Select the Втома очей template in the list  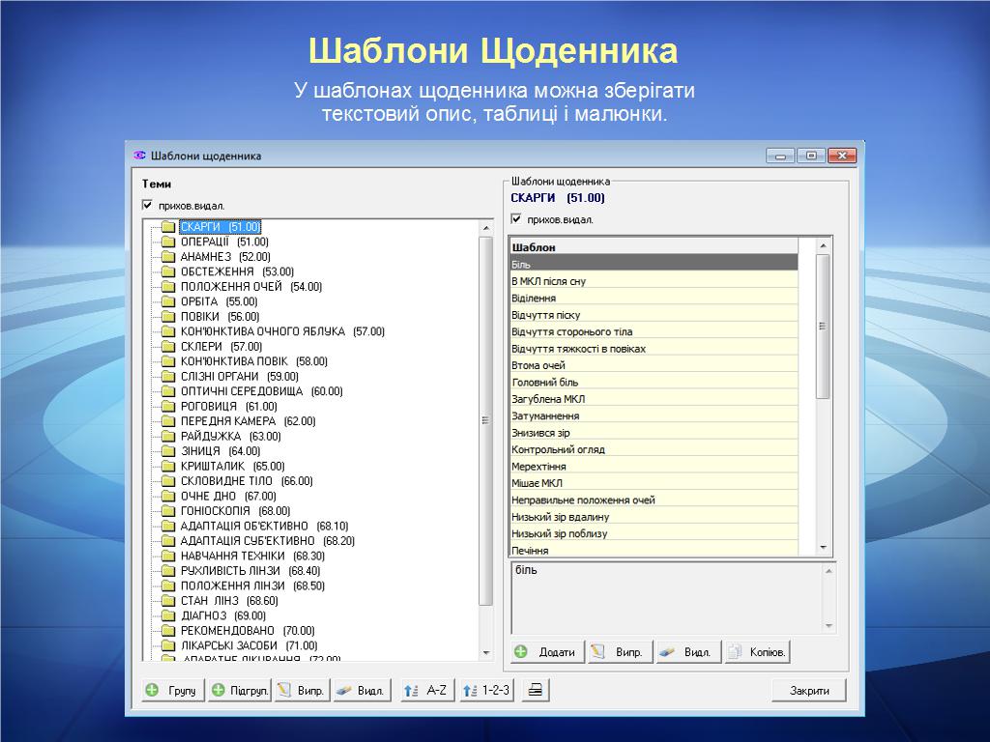[x=539, y=365]
